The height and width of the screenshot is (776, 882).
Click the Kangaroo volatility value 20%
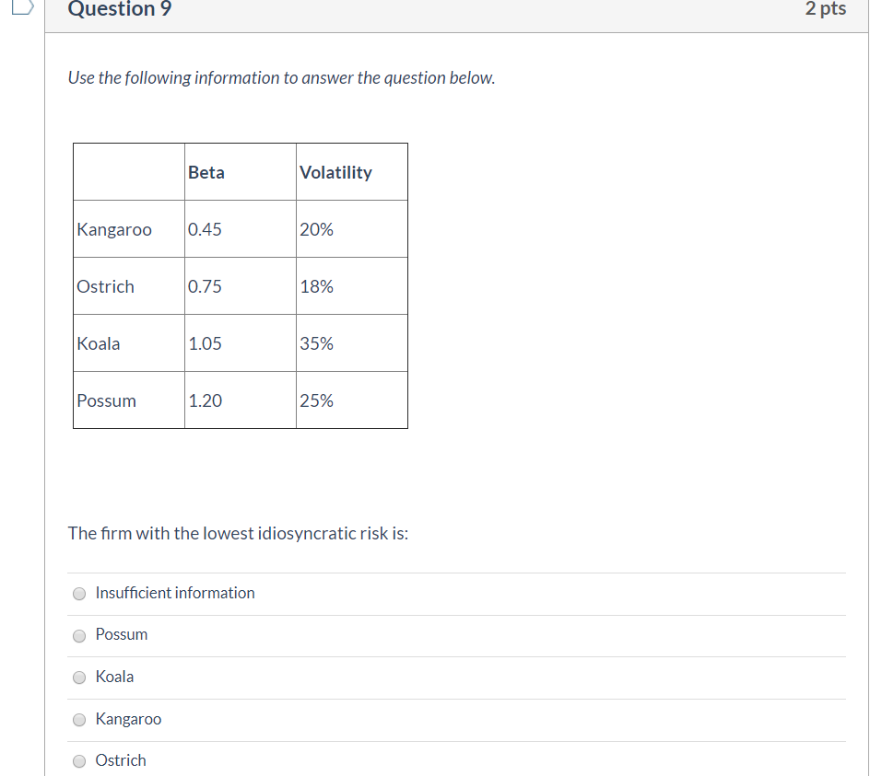[316, 229]
